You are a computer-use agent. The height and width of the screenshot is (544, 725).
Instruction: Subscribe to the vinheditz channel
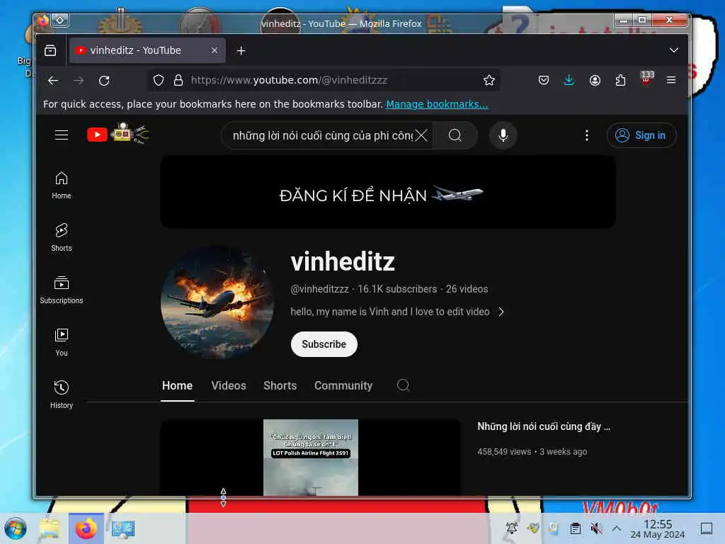[x=324, y=344]
